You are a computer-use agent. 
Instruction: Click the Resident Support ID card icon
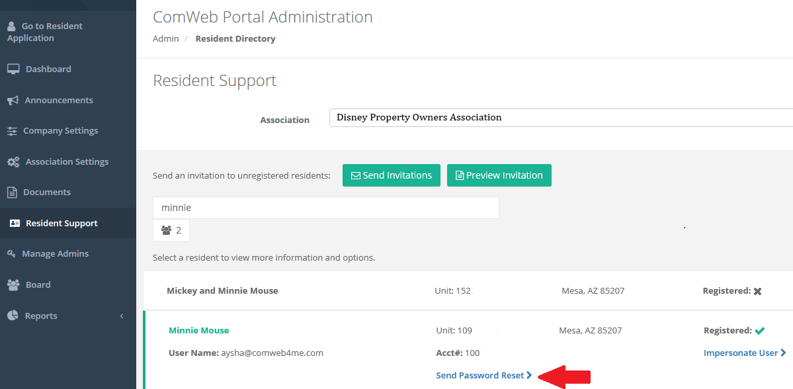[x=15, y=223]
